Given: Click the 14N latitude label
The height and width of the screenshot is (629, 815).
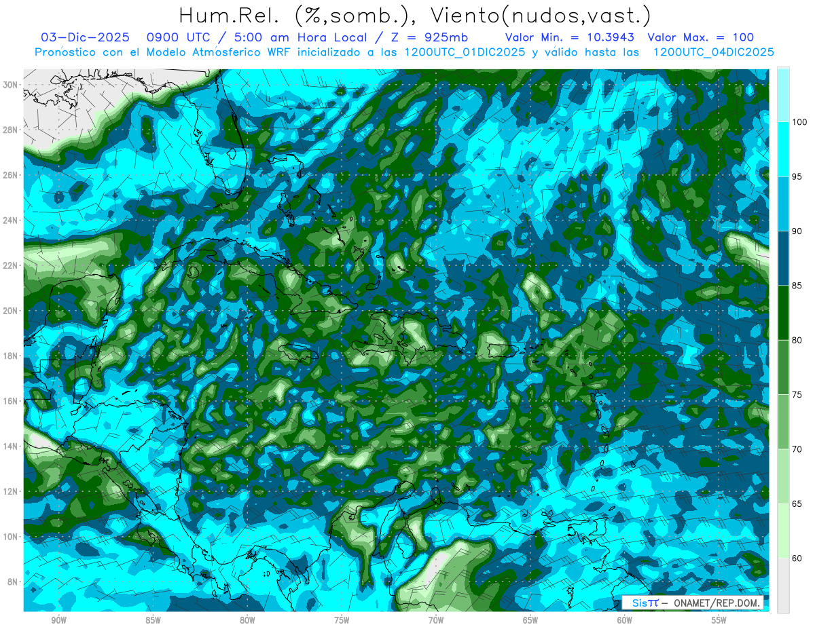Looking at the screenshot, I should click(x=11, y=446).
